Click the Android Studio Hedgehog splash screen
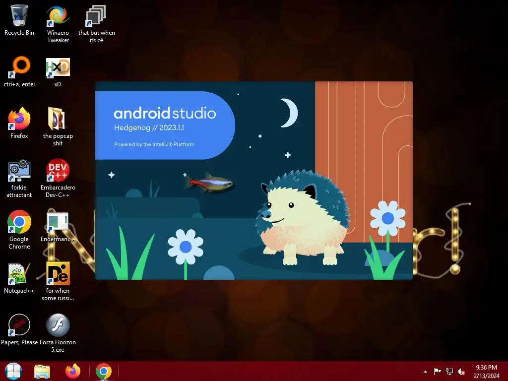The image size is (508, 381). coord(254,181)
